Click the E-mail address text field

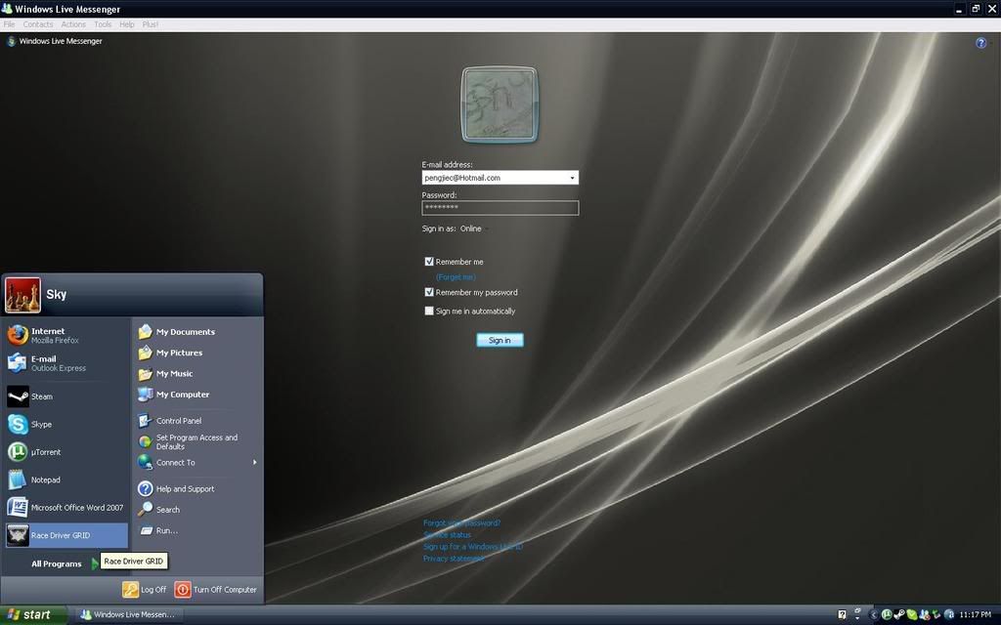tap(494, 178)
